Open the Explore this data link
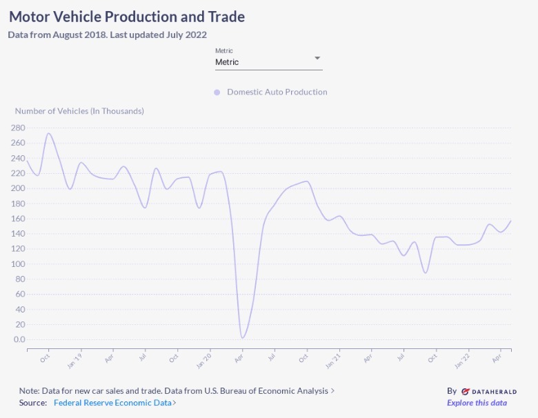Viewport: 538px width, 418px height. pos(477,403)
